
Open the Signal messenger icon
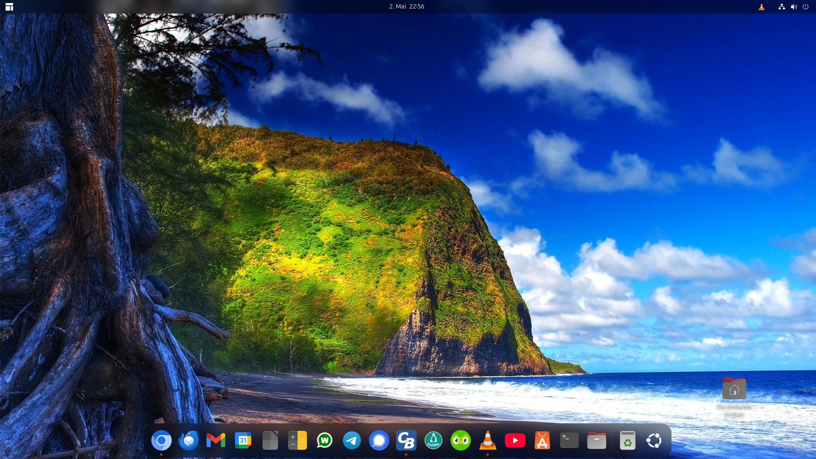coord(379,441)
